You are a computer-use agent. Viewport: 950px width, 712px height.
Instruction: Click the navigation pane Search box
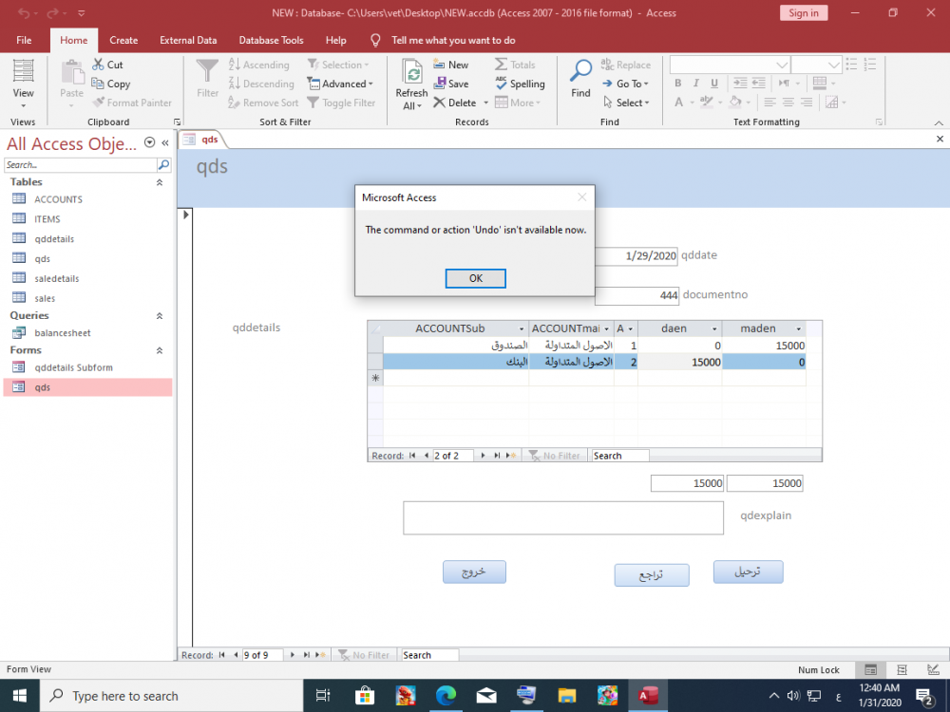click(x=80, y=164)
